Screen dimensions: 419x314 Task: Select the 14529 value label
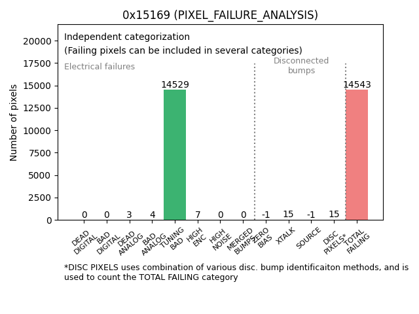(175, 84)
